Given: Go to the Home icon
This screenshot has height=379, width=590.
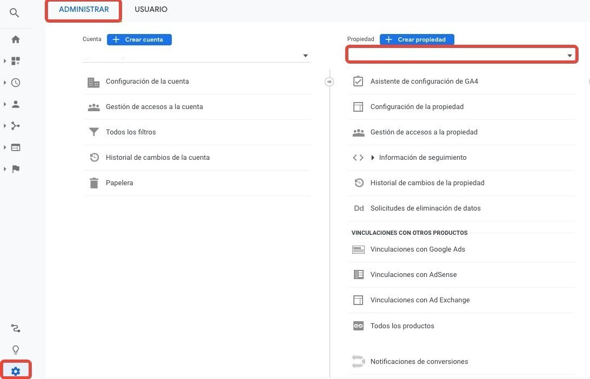Looking at the screenshot, I should point(15,39).
